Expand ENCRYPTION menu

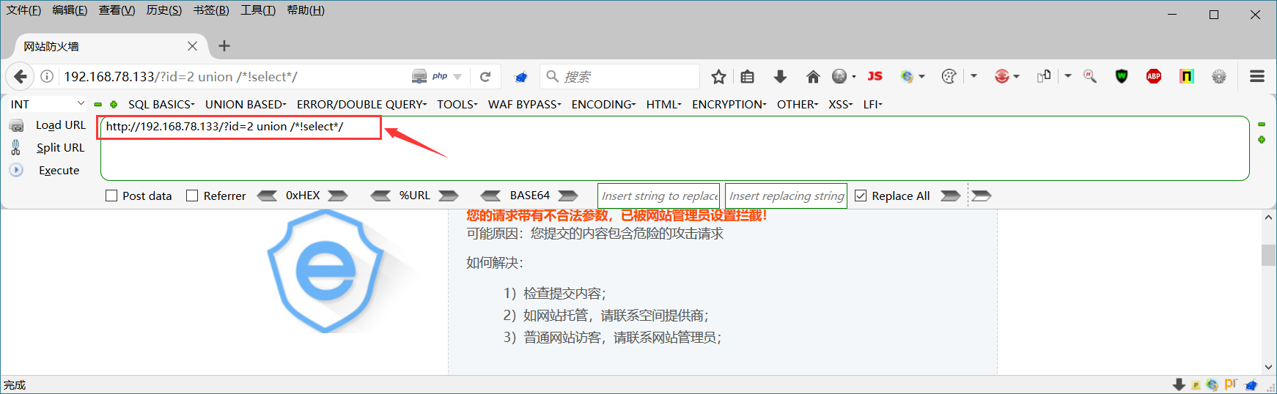[729, 104]
